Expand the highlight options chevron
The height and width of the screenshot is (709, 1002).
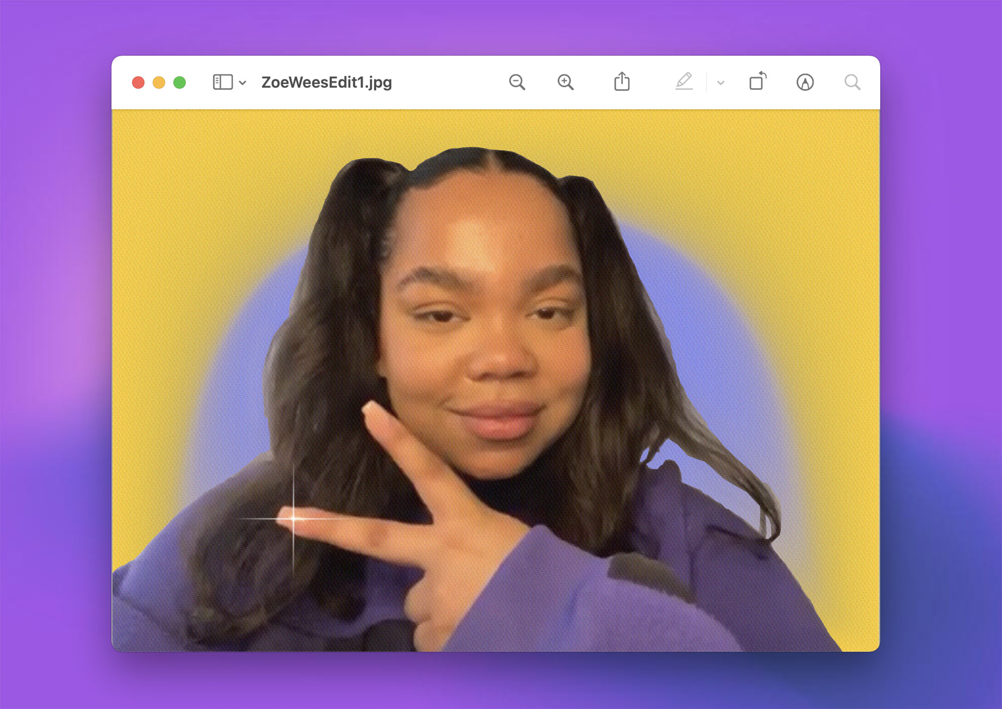[x=721, y=83]
